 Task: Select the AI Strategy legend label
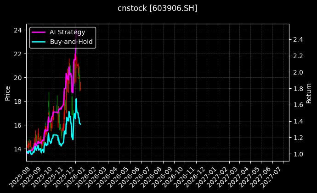click(67, 32)
